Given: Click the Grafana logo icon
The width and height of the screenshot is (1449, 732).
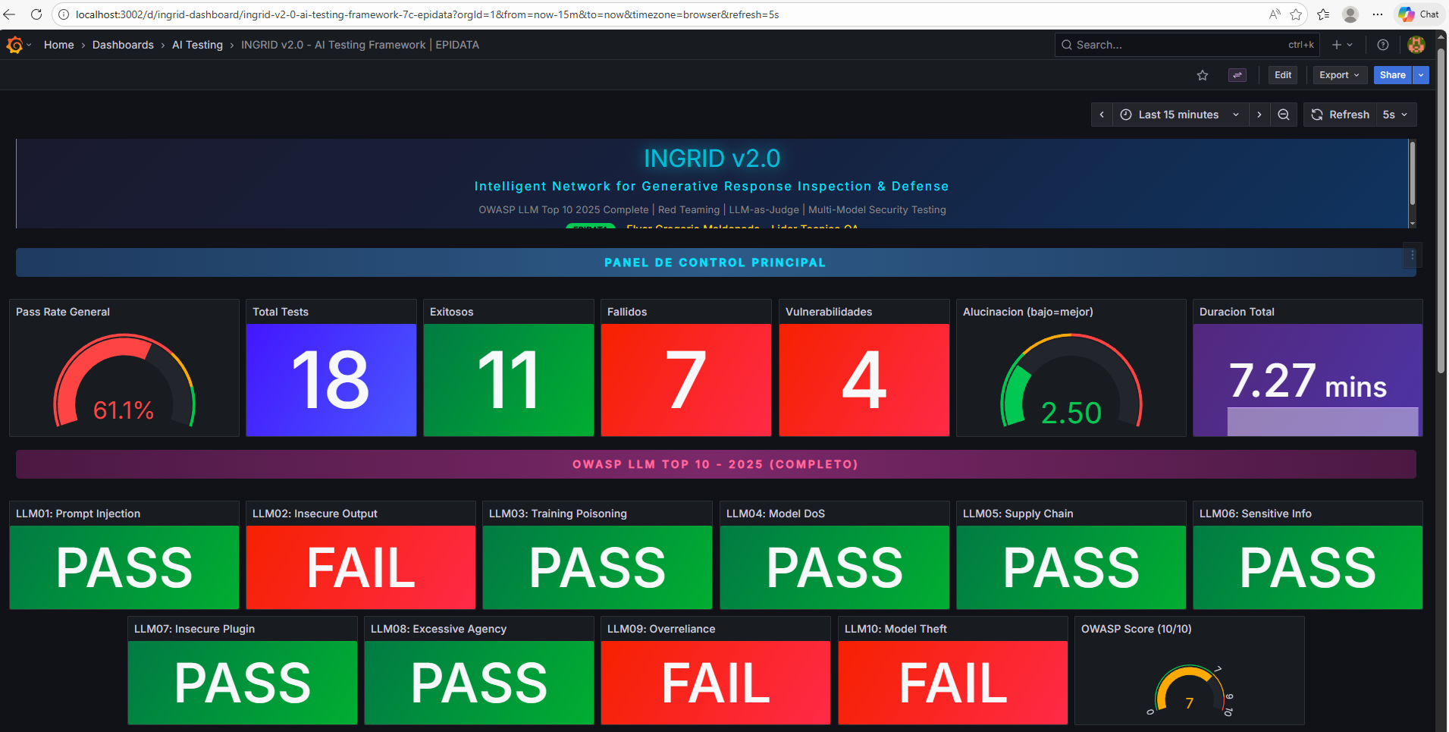Looking at the screenshot, I should tap(14, 45).
